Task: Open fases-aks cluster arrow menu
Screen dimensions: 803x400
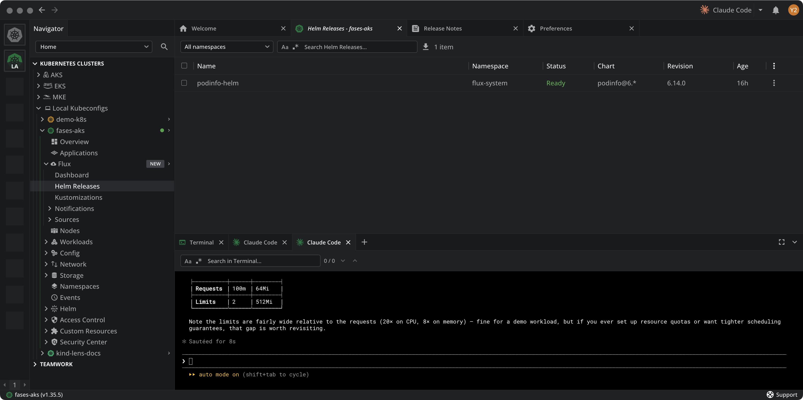Action: coord(169,130)
